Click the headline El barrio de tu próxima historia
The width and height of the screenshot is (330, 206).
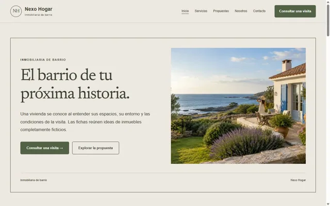coord(75,84)
